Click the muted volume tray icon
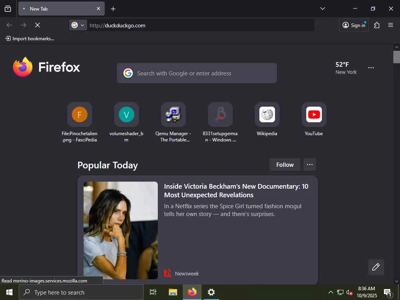The height and width of the screenshot is (300, 400). pos(349,293)
